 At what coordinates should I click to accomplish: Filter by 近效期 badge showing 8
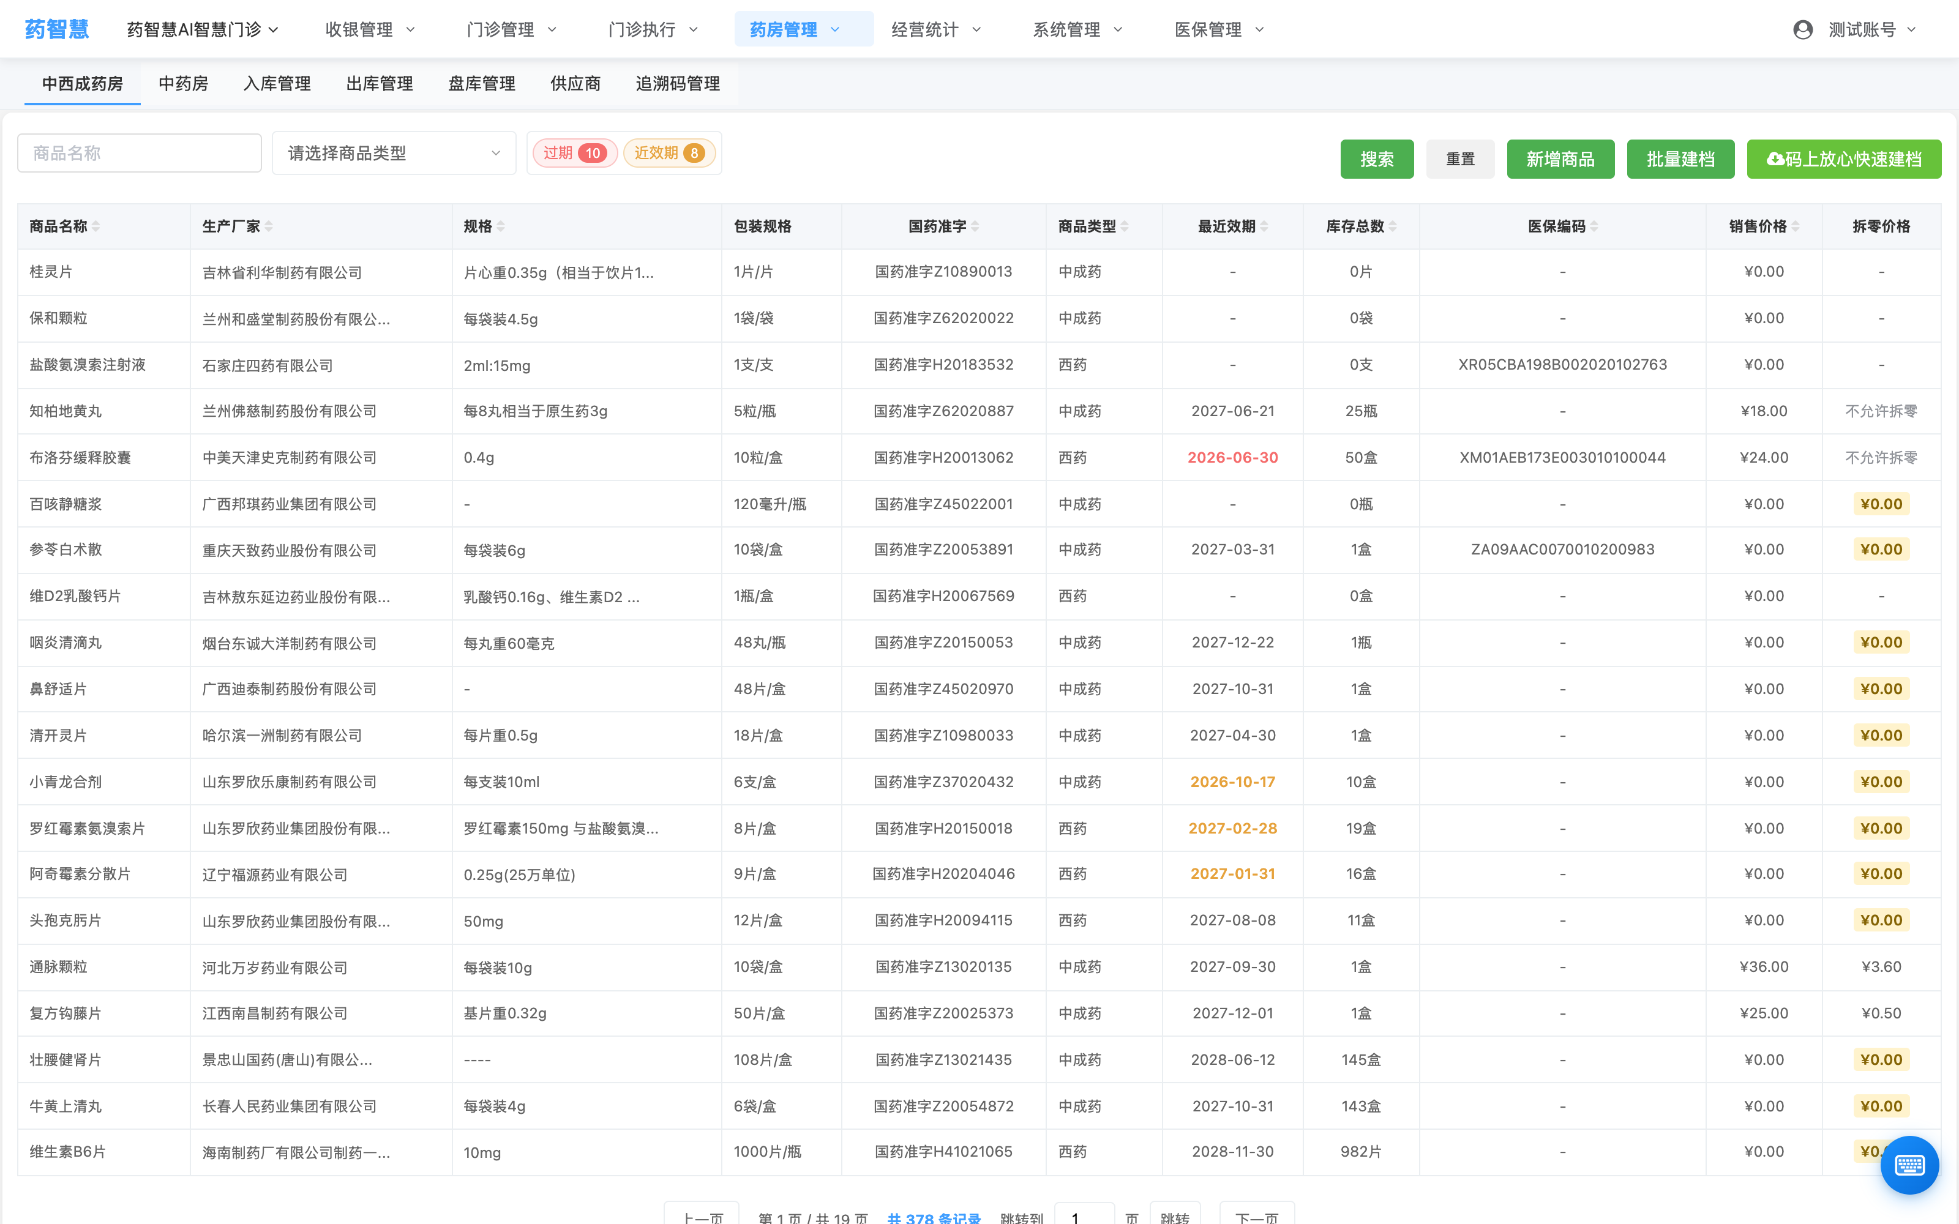pos(670,153)
